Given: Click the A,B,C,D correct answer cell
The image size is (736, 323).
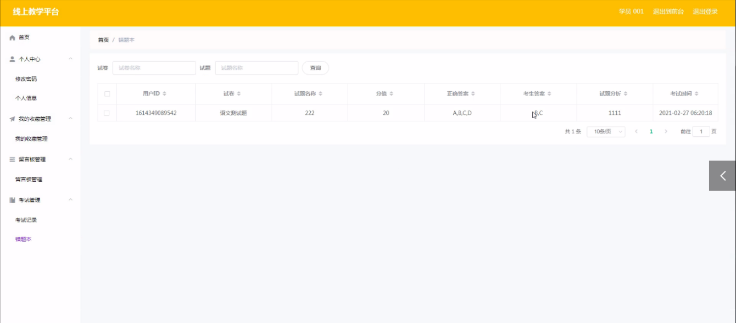Looking at the screenshot, I should click(x=462, y=113).
